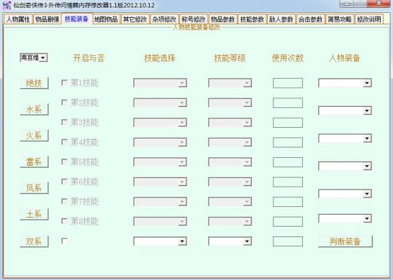Open the 技能等级 dropdown for 第1技能
The height and width of the screenshot is (280, 393).
click(x=230, y=83)
